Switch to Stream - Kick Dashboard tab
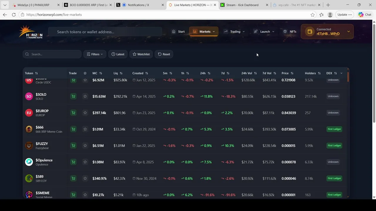The height and width of the screenshot is (211, 376). (x=244, y=5)
